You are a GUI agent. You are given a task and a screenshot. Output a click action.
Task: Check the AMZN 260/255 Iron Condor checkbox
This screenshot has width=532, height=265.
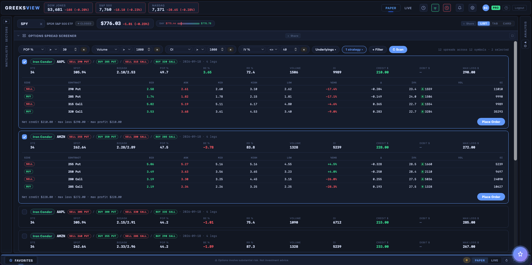pos(24,236)
